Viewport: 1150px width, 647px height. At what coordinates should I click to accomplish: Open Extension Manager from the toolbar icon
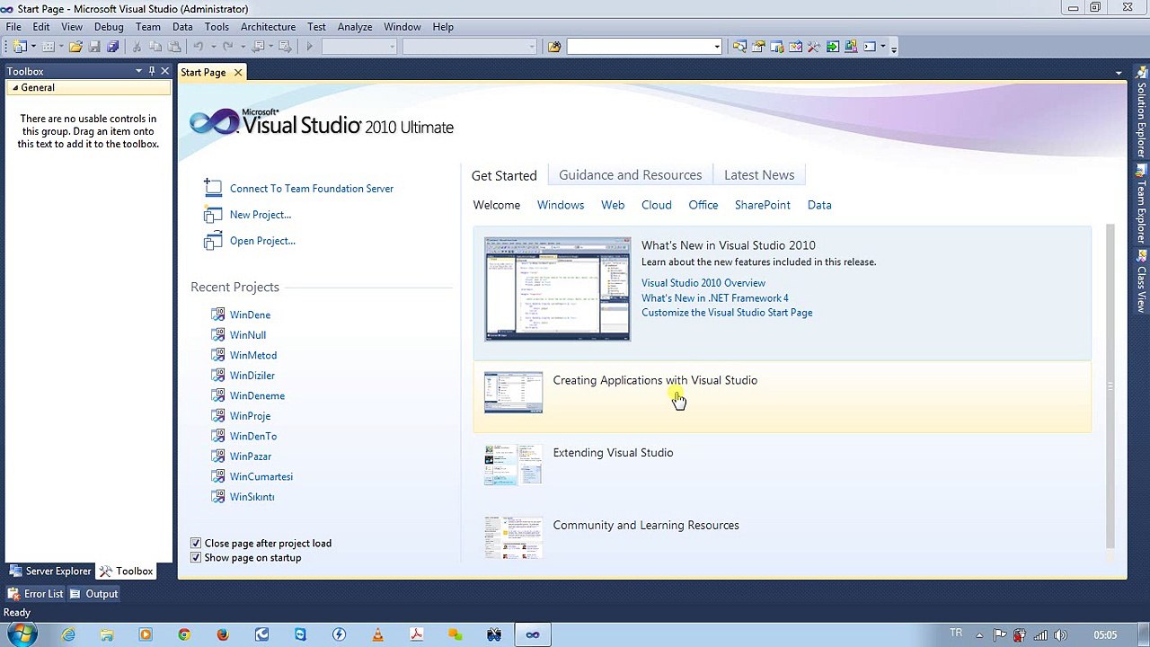pyautogui.click(x=851, y=47)
